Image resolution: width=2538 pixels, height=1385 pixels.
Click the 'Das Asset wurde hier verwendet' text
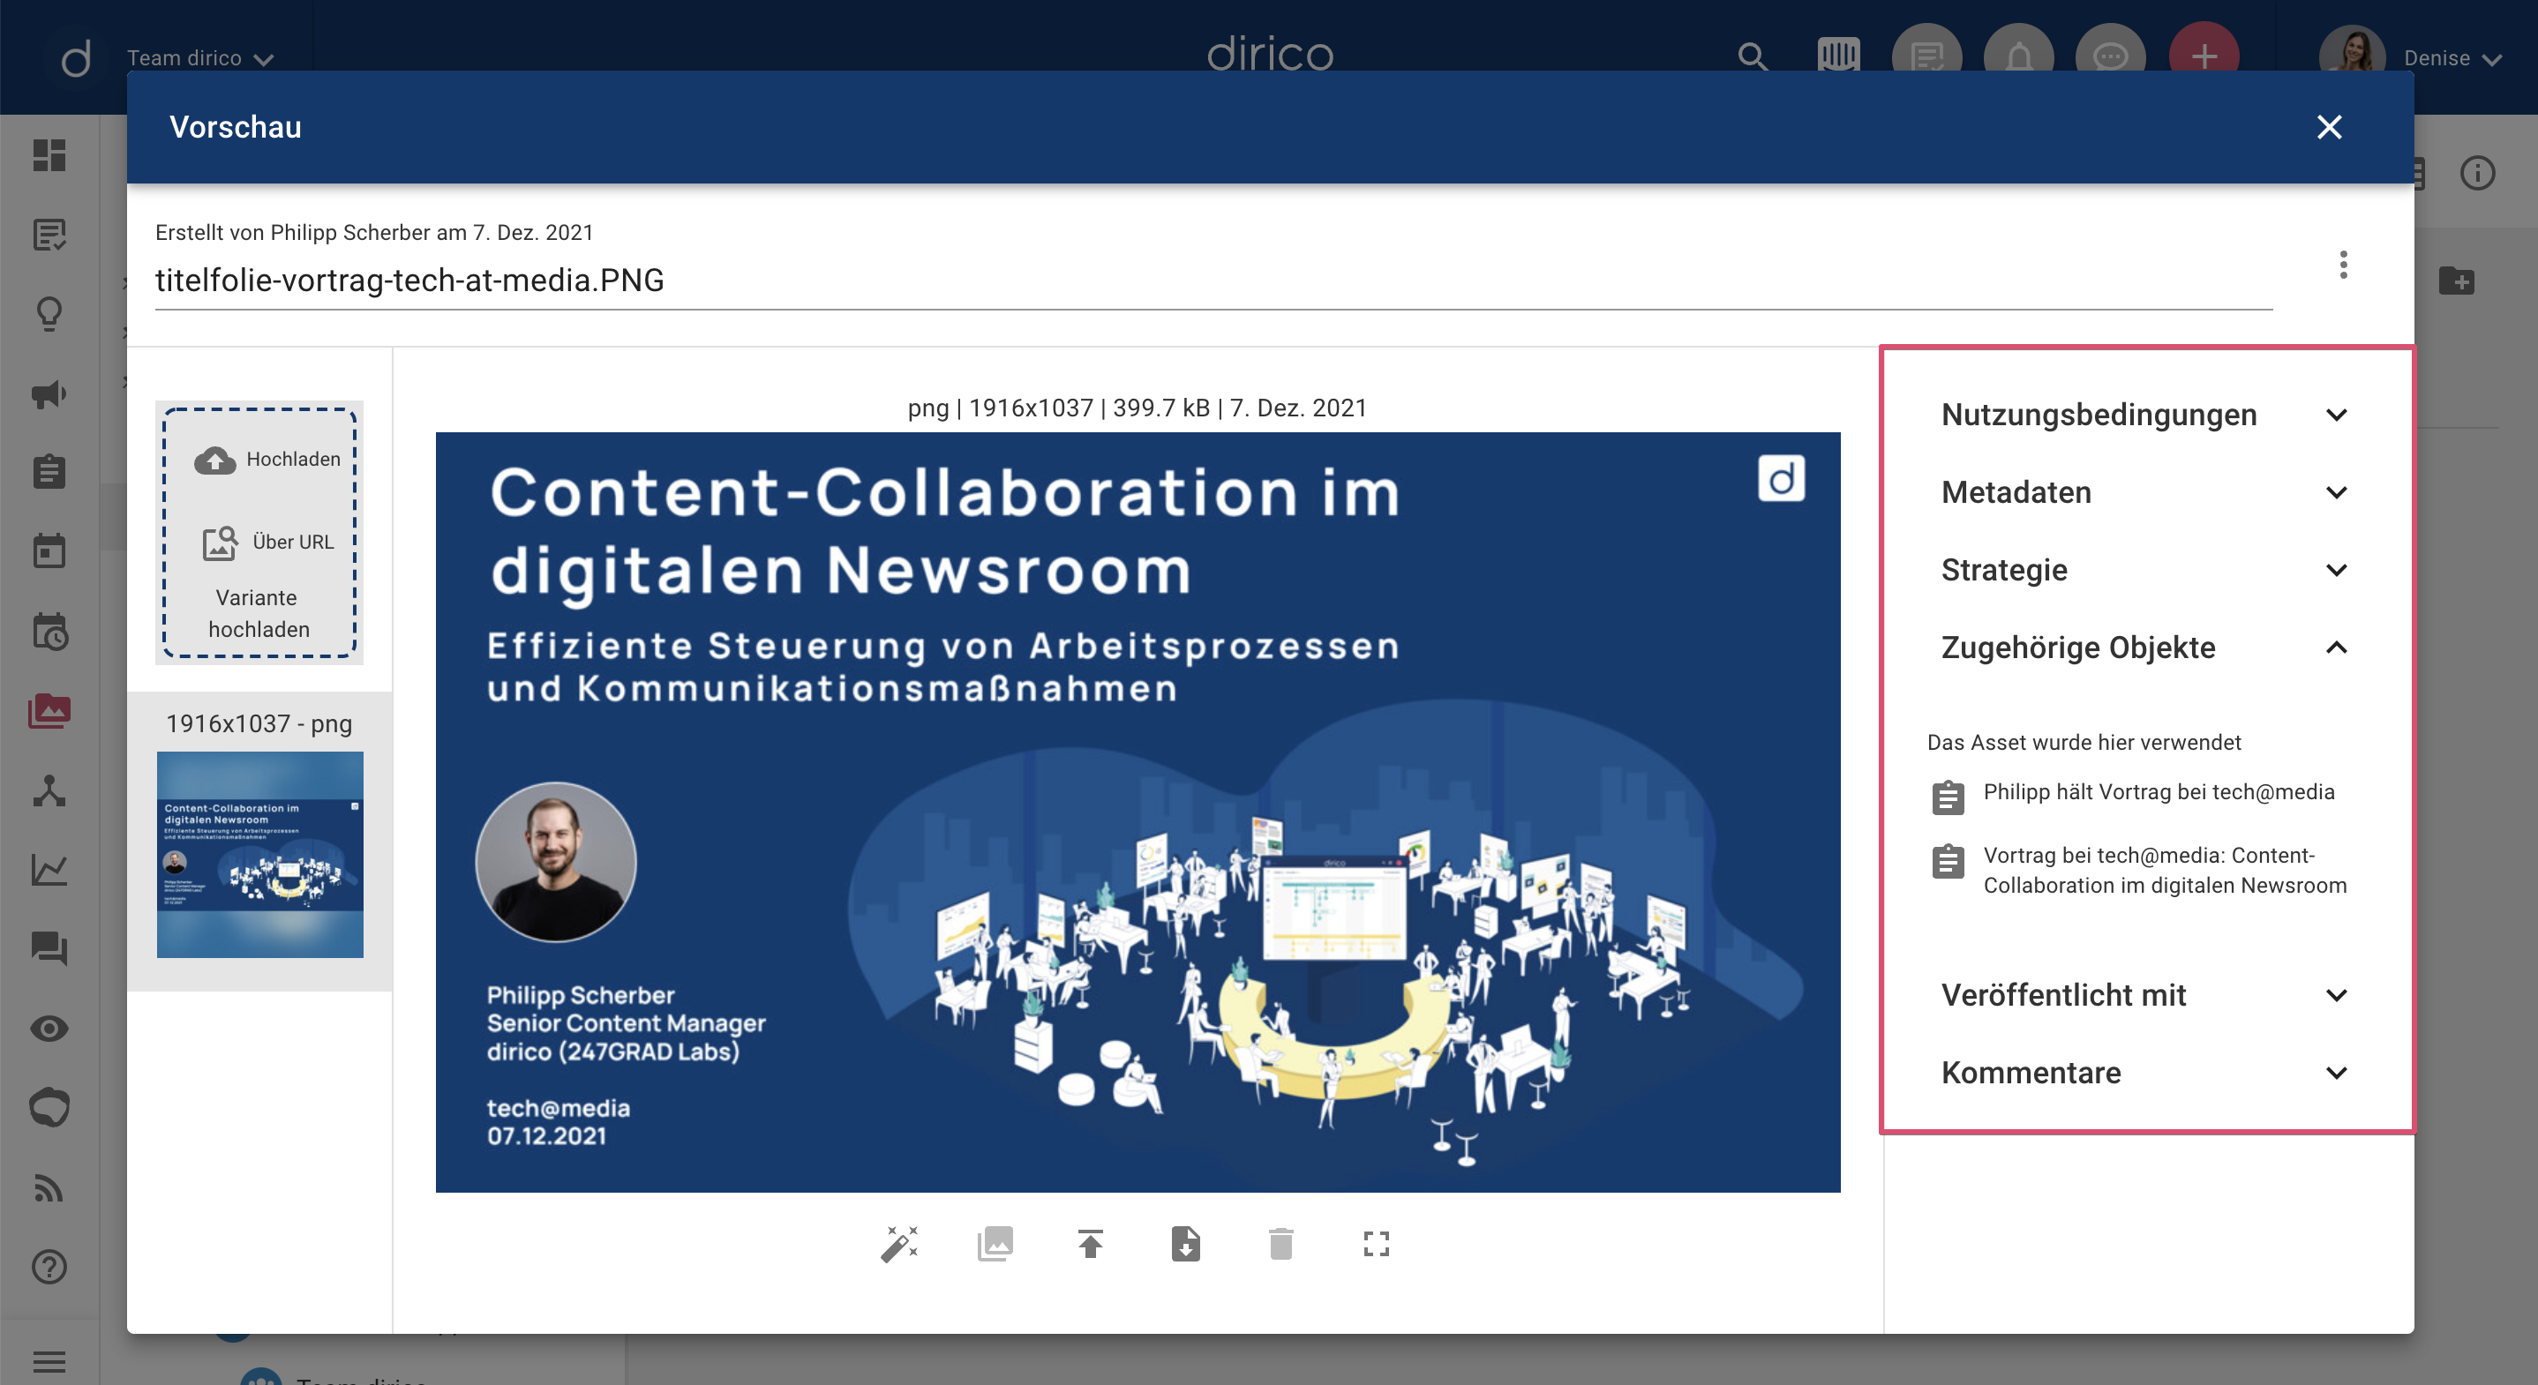(x=2083, y=743)
